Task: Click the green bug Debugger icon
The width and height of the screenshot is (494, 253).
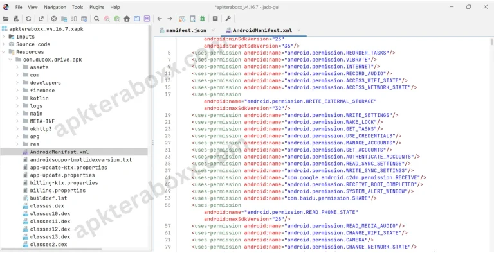Action: coord(202,19)
